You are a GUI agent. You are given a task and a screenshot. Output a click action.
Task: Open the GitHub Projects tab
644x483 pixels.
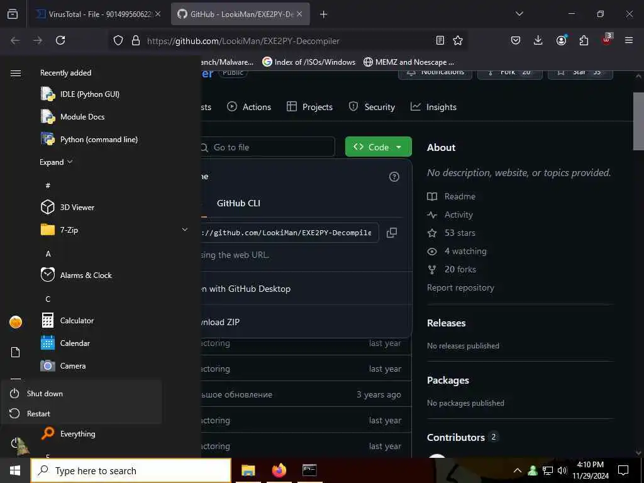[309, 107]
